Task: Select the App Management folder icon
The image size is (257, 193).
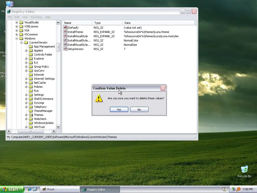Action: [31, 46]
